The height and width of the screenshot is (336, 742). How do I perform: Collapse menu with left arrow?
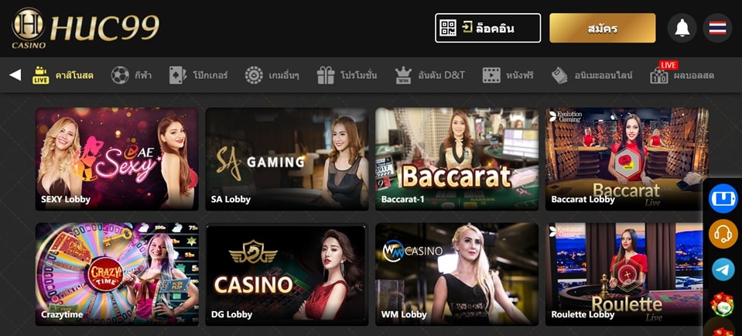(15, 75)
